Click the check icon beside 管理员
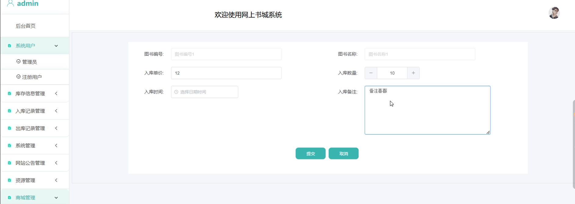575x204 pixels. (18, 61)
